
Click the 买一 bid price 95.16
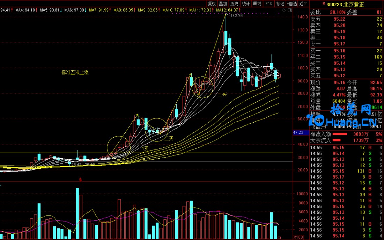[339, 51]
